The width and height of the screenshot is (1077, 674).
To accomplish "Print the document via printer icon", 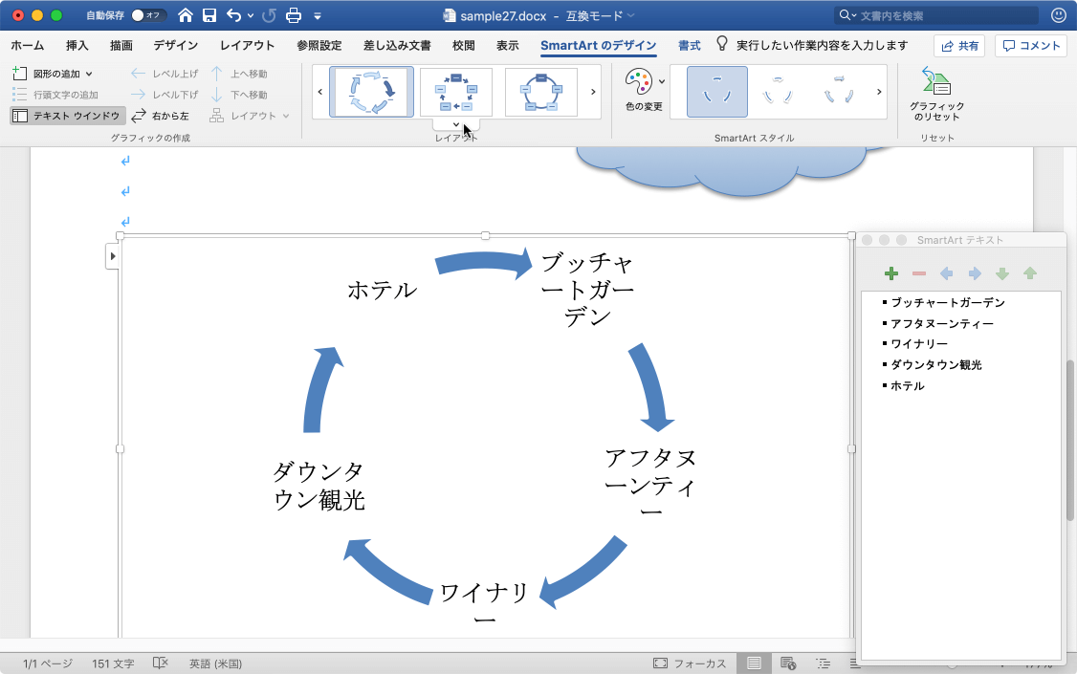I will (294, 15).
